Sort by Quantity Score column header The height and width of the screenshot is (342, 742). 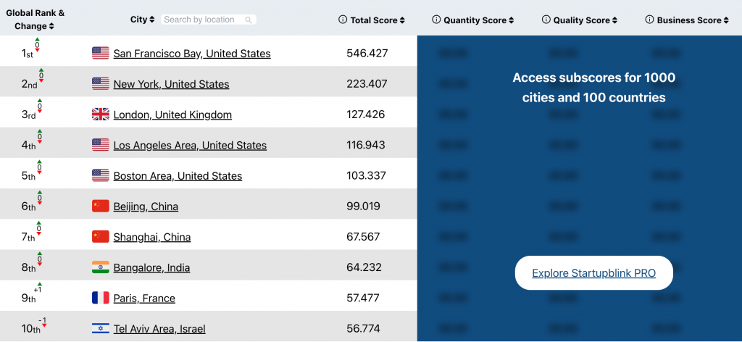(x=511, y=20)
